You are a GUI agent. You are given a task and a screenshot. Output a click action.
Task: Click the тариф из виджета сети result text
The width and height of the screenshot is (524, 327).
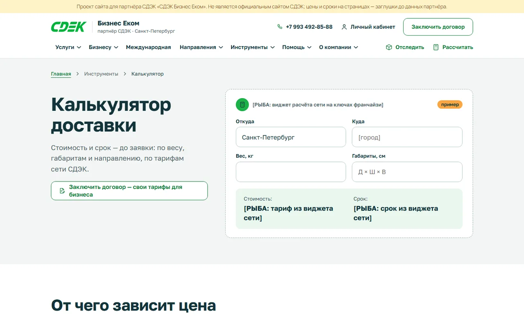point(289,213)
